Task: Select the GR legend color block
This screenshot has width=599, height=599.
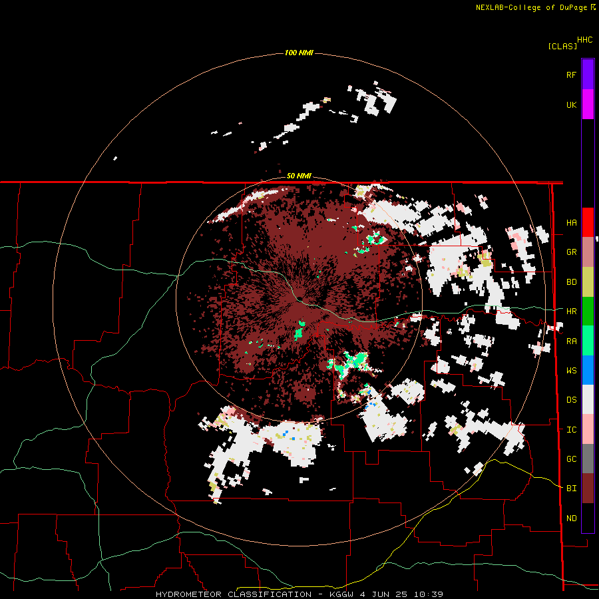Action: tap(588, 252)
